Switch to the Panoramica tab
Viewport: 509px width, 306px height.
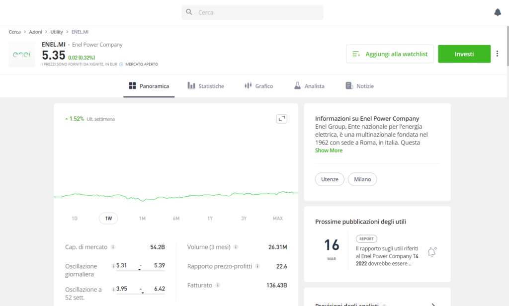(149, 86)
